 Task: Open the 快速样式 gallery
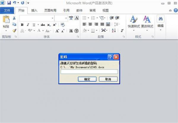click(x=134, y=23)
